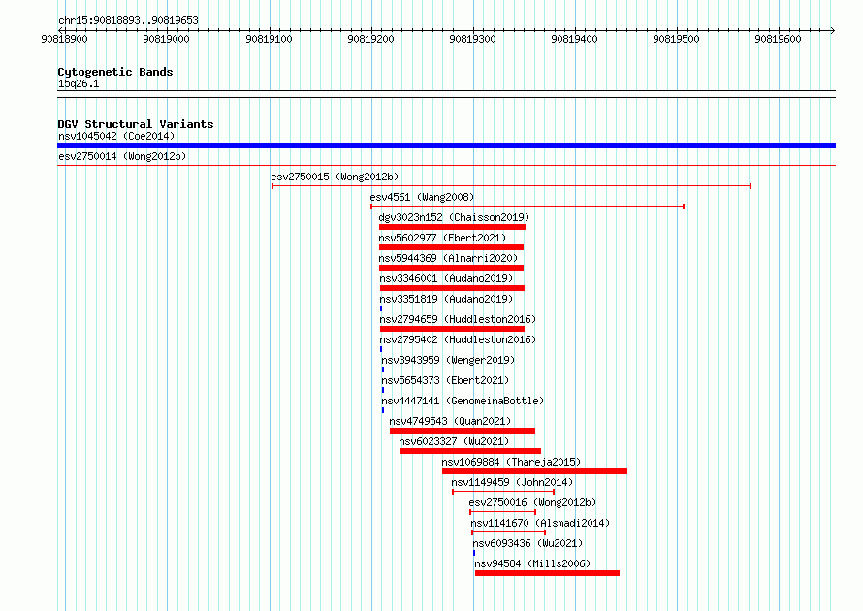Click the 15q26.1 cytogenetic band bar
The width and height of the screenshot is (863, 611).
(446, 94)
